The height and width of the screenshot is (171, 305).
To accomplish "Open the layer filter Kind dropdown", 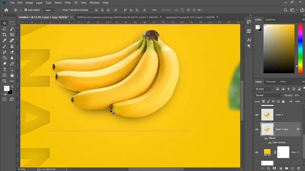I will pyautogui.click(x=264, y=89).
